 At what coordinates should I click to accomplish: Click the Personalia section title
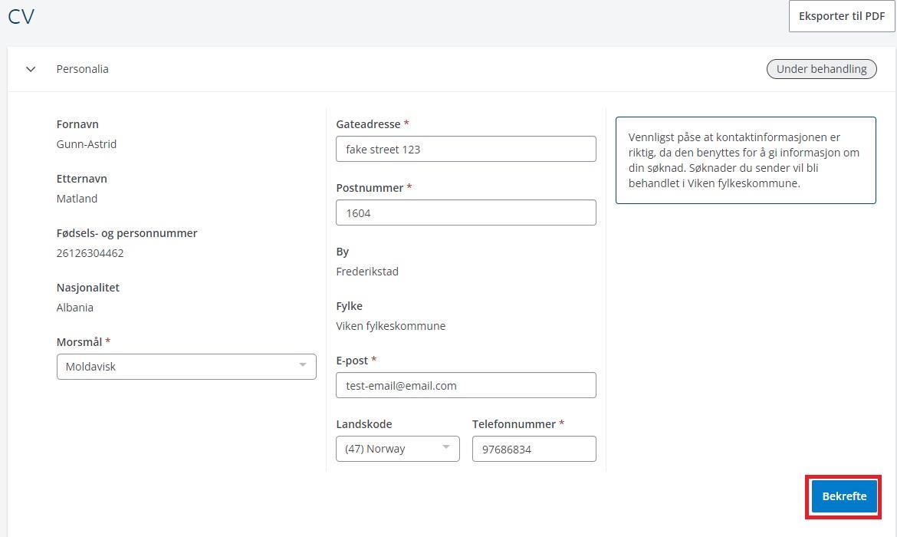(x=82, y=69)
